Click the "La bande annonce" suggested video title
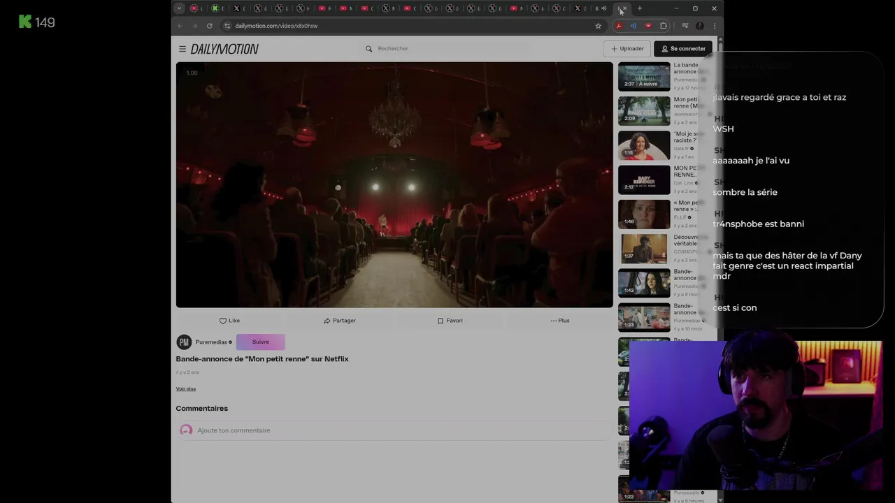This screenshot has height=503, width=895. click(x=686, y=68)
